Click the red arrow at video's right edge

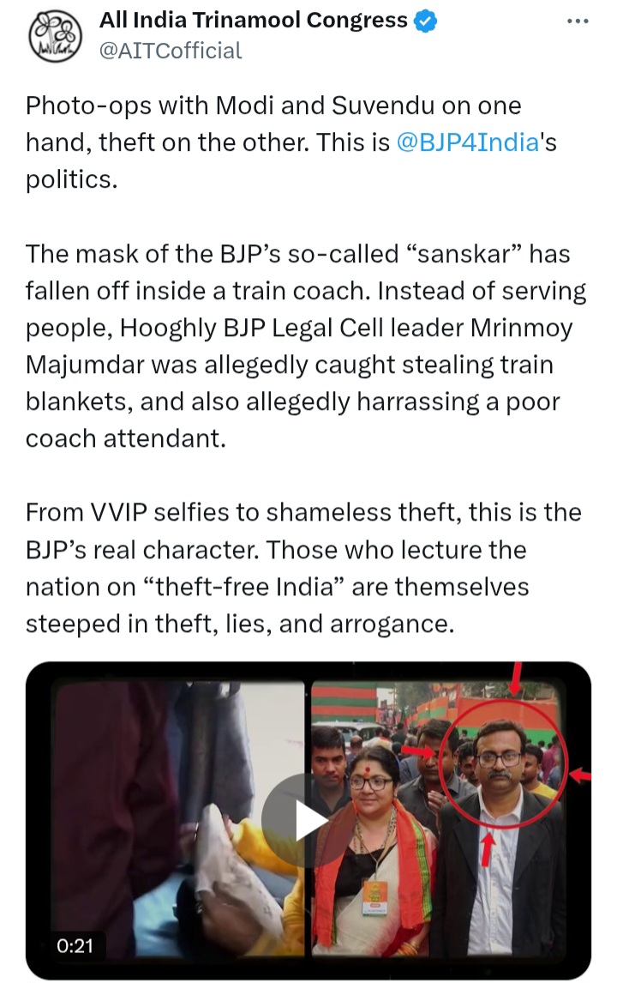pyautogui.click(x=581, y=776)
